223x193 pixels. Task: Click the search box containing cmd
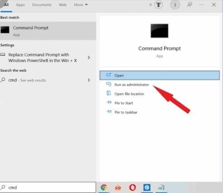coord(48,188)
